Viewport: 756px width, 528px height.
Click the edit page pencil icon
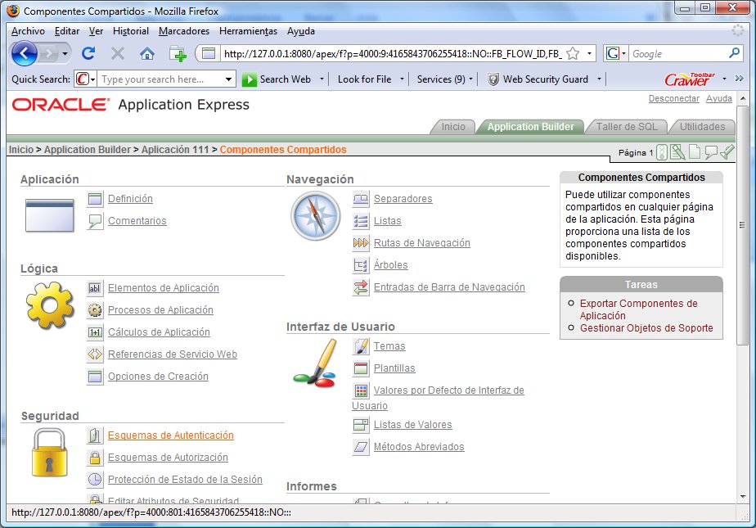pos(677,152)
